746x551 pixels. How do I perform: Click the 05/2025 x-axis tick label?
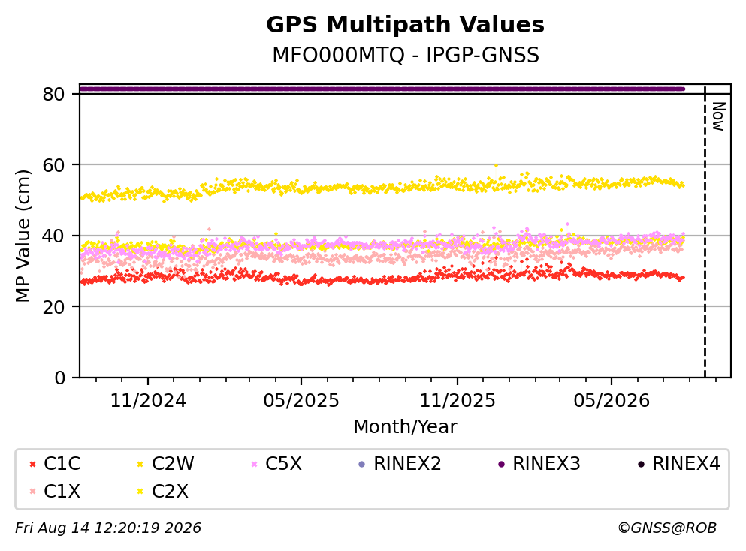coord(301,401)
